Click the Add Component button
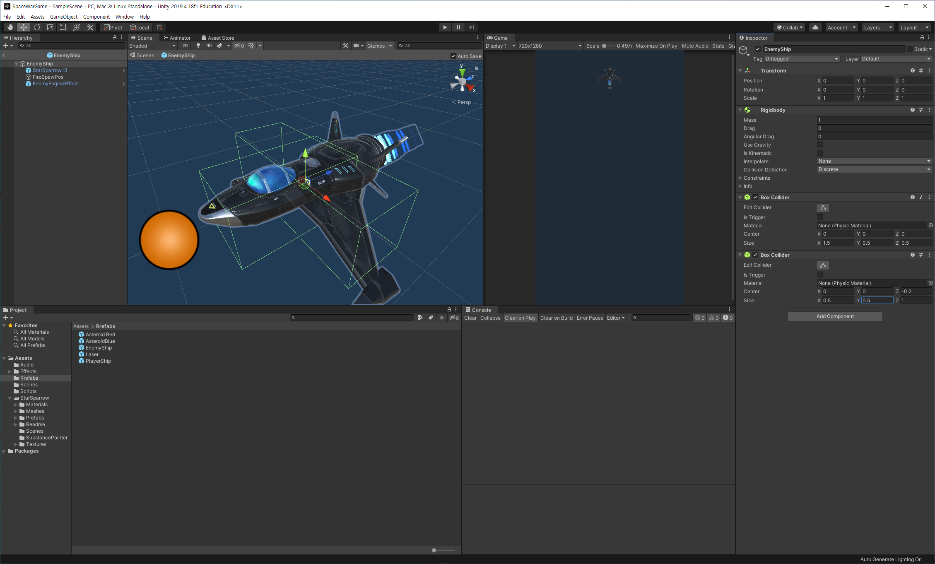This screenshot has width=935, height=564. (x=835, y=316)
